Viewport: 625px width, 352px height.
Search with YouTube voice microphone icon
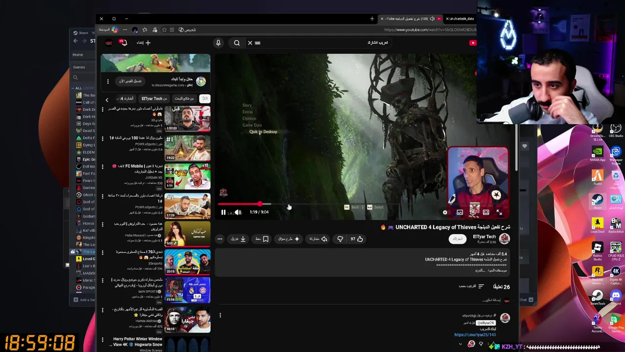pos(218,43)
